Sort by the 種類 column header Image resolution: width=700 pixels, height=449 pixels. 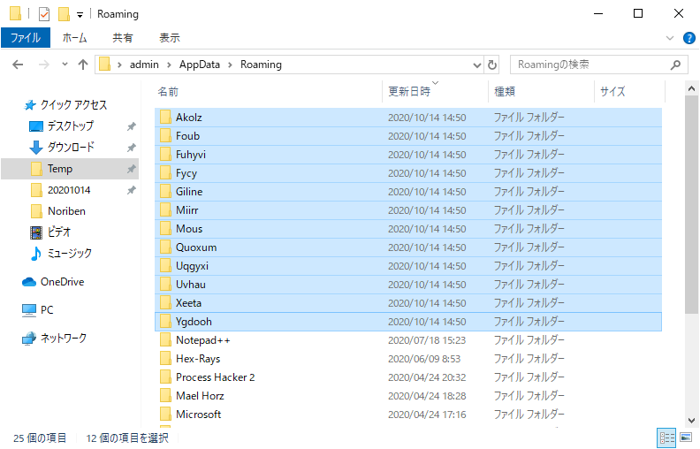pyautogui.click(x=505, y=92)
